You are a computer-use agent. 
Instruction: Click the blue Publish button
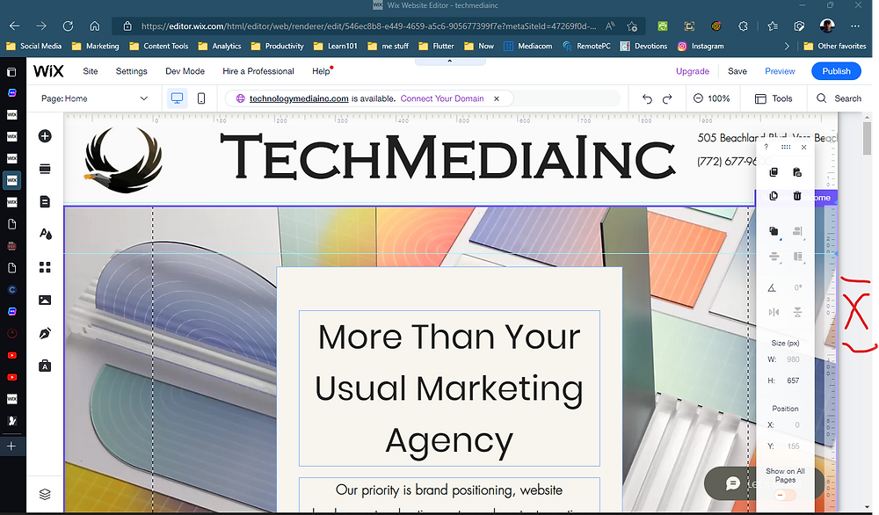pyautogui.click(x=837, y=71)
